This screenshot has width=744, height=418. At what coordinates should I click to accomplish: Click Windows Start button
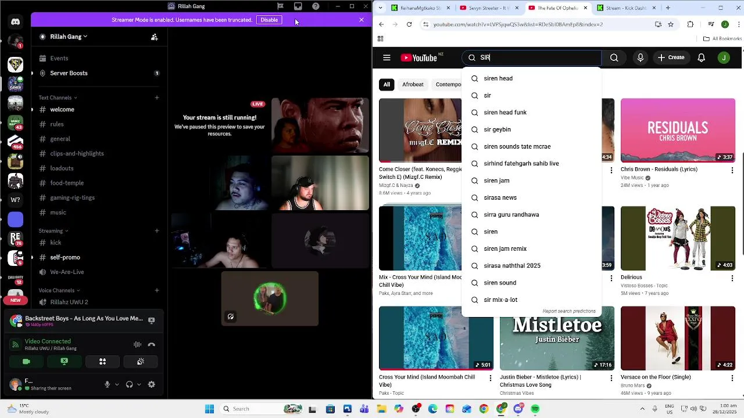[209, 409]
